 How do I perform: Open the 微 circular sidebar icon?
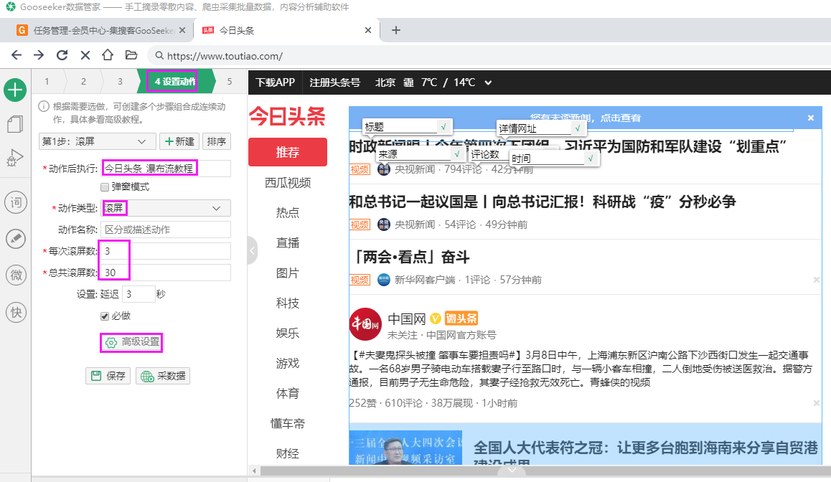[x=16, y=275]
